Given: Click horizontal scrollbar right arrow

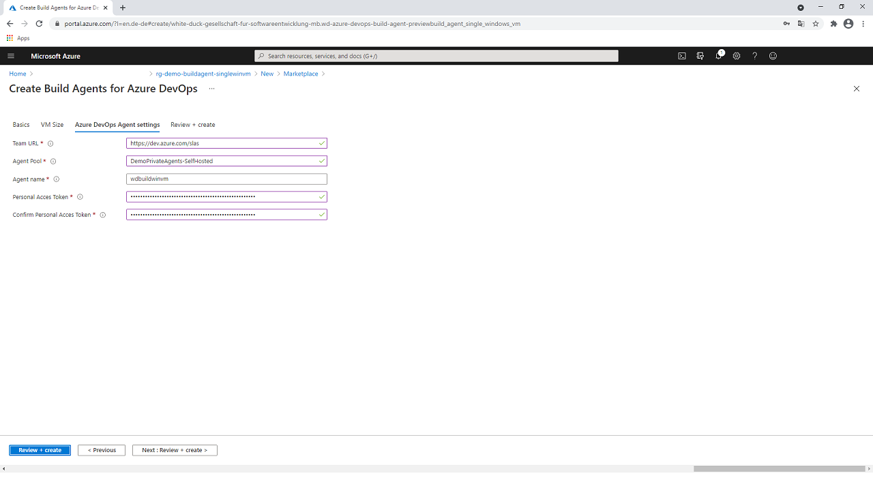Looking at the screenshot, I should point(869,468).
